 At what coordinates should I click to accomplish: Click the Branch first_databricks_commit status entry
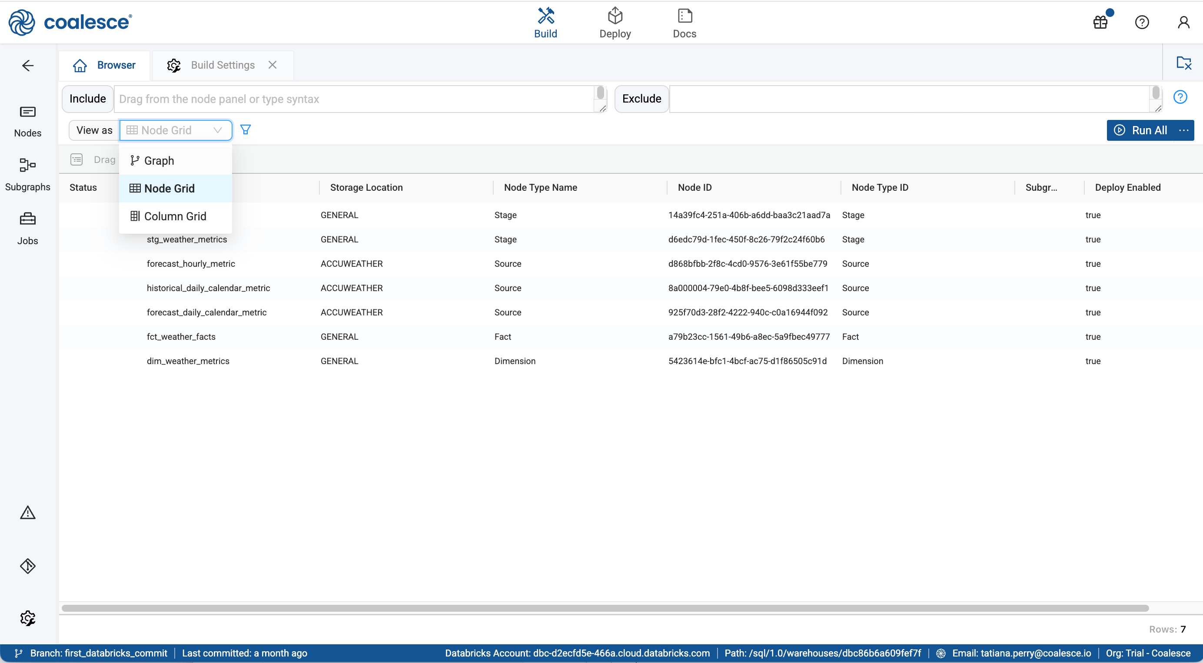[99, 653]
